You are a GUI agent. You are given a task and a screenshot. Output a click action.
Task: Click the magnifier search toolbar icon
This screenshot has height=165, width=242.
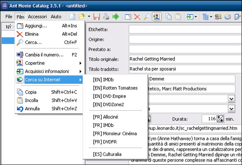coord(147,16)
